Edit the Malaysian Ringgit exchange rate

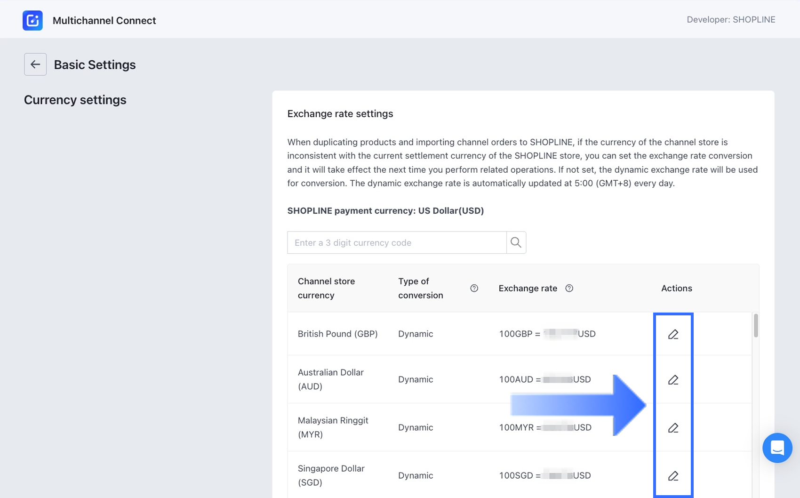[673, 428]
